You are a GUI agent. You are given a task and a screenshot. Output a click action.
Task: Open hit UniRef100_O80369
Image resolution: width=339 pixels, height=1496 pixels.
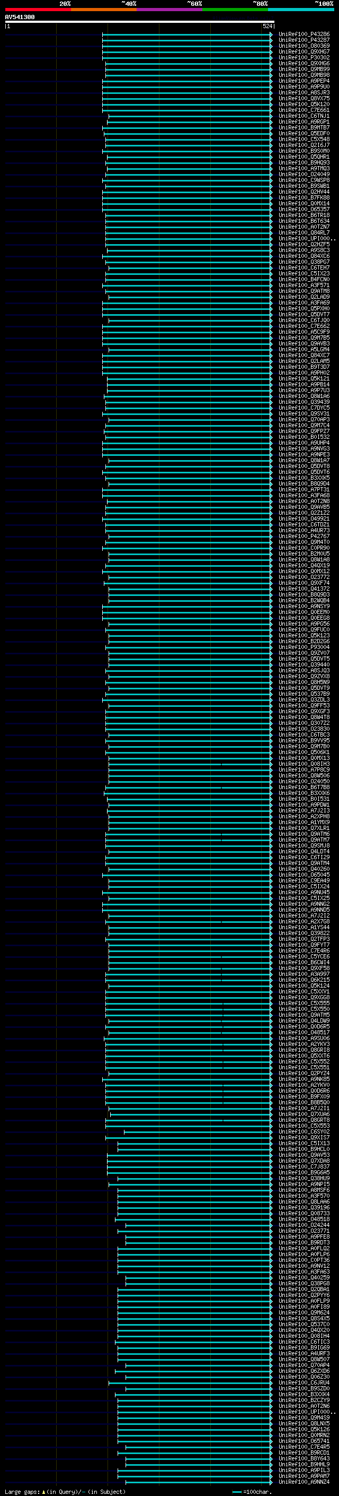click(304, 46)
